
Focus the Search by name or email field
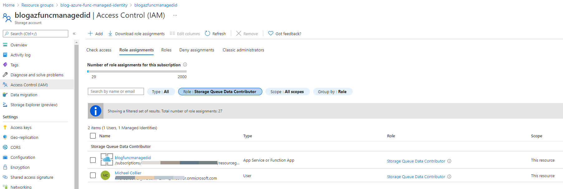click(x=116, y=91)
